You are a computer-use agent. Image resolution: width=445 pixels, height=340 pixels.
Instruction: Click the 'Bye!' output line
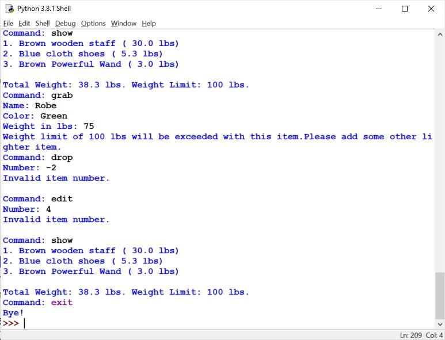(13, 313)
